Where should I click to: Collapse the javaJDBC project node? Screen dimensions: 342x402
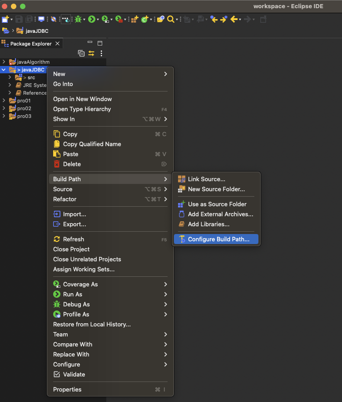pos(4,70)
